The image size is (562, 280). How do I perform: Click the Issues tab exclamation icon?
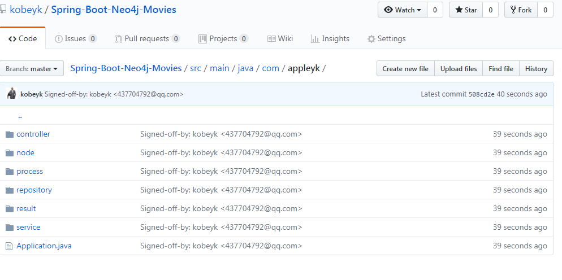tap(58, 39)
